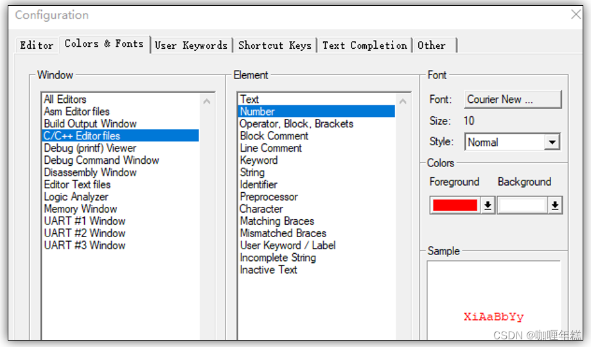
Task: Open the Other tab
Action: click(x=434, y=45)
